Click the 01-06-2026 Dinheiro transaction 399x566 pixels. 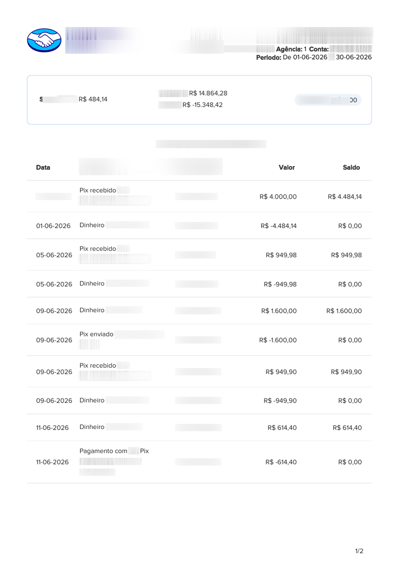click(199, 226)
